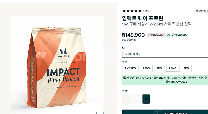Open the 스트로베리 크림 flavor dropdown

tap(165, 54)
